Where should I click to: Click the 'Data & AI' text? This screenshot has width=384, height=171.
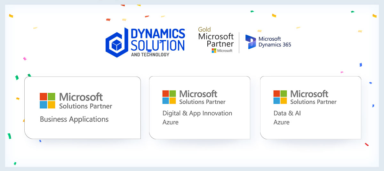287,113
